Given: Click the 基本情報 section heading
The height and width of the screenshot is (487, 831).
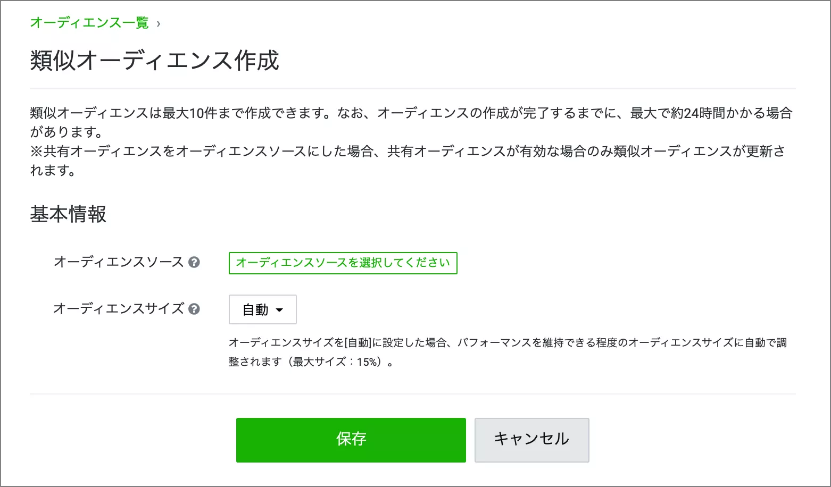Looking at the screenshot, I should point(68,214).
